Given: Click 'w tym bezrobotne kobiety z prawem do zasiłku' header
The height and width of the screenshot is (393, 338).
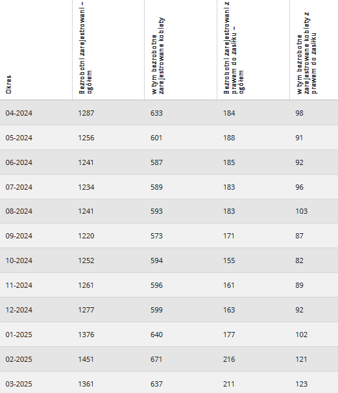Looking at the screenshot, I should (307, 53).
